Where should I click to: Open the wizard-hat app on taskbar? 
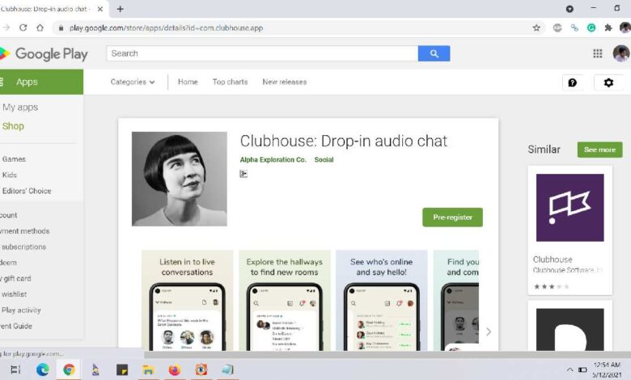click(x=95, y=369)
